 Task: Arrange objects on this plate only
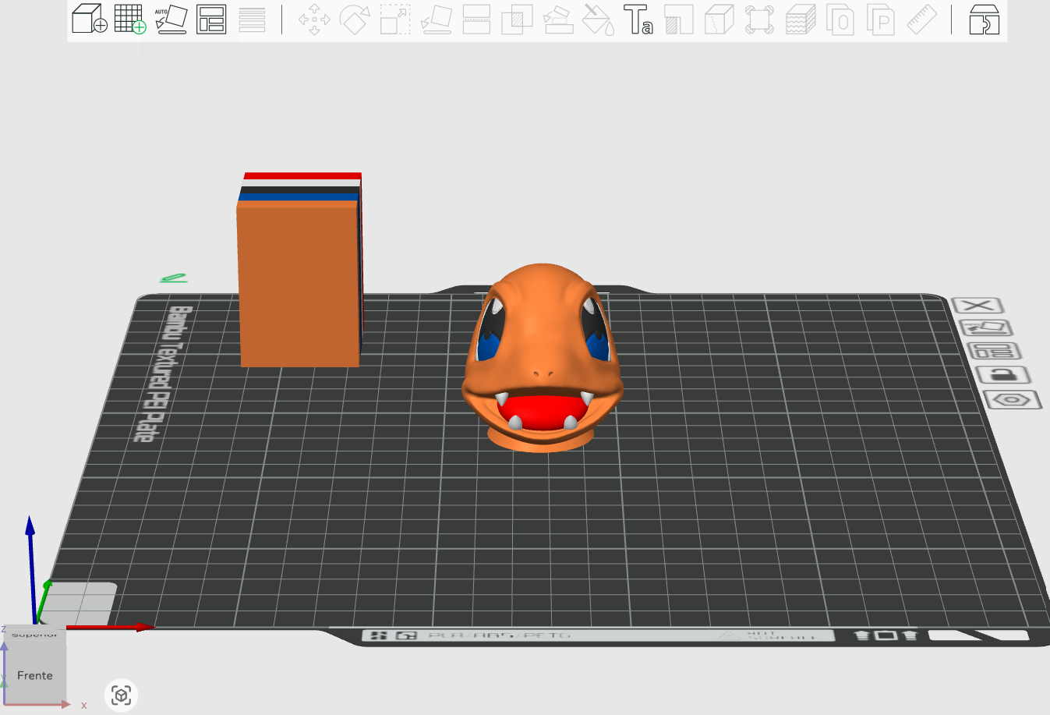pos(994,351)
